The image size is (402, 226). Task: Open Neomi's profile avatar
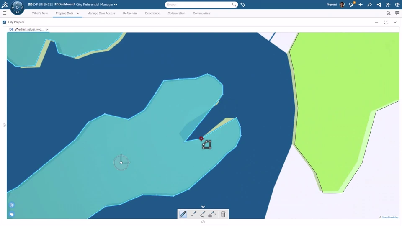(342, 4)
